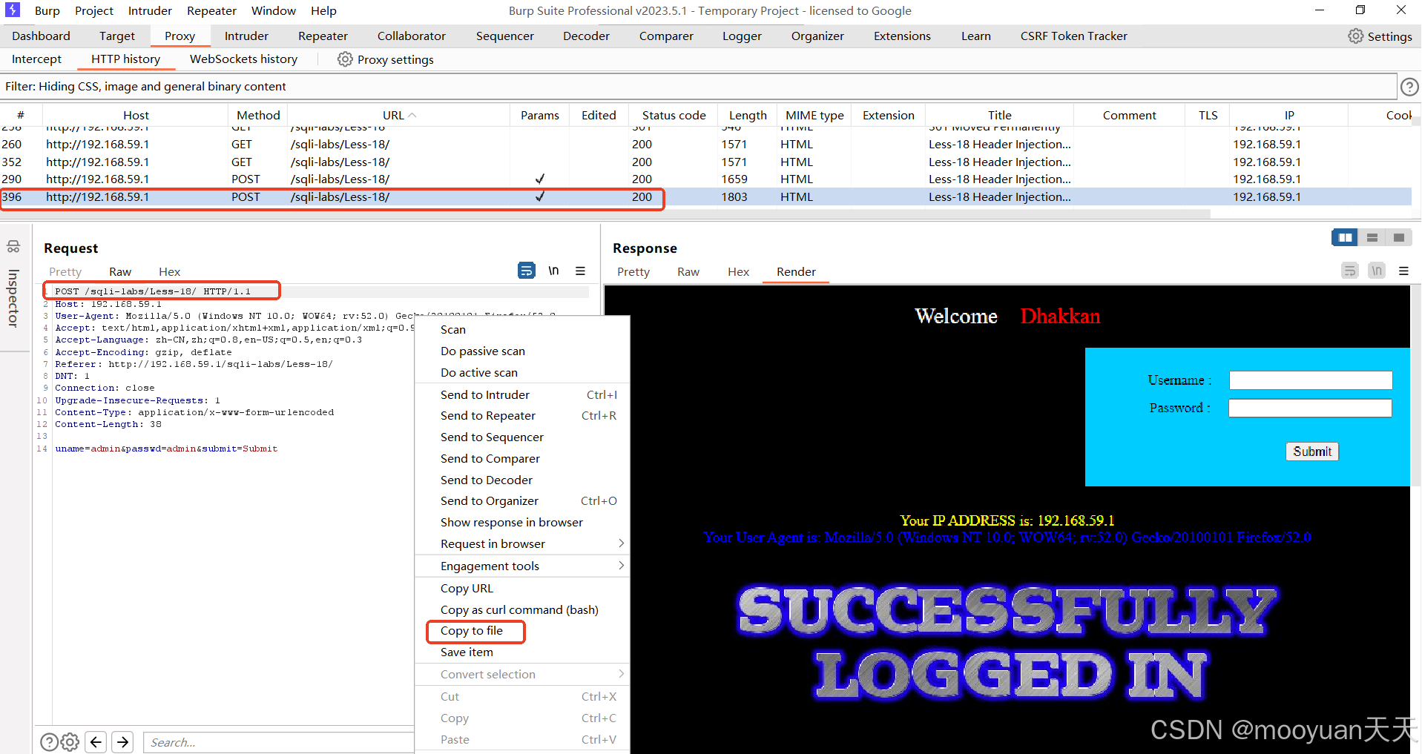Click the history table horizontal scrollbar

(x=605, y=214)
